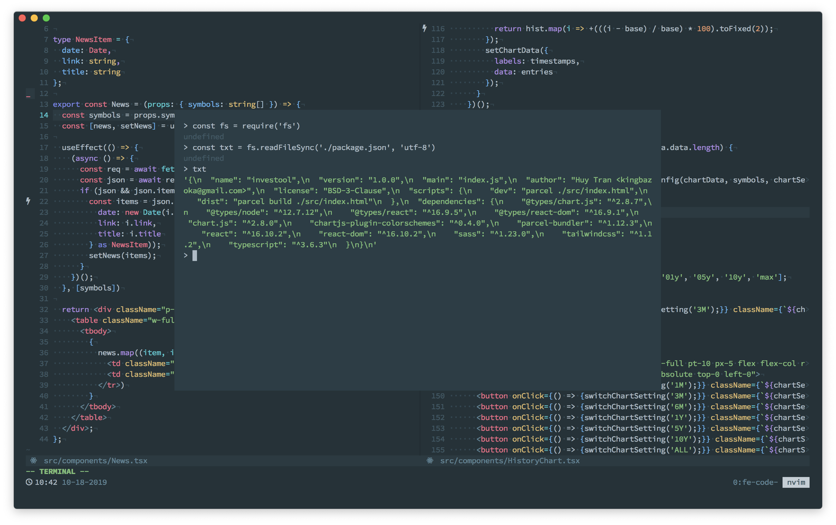This screenshot has height=525, width=836.
Task: Focus the HistoryChart.tsx status line
Action: (x=510, y=460)
